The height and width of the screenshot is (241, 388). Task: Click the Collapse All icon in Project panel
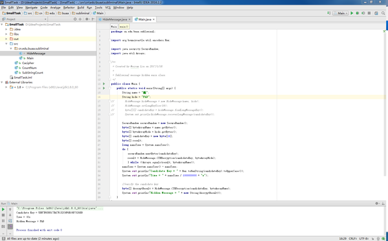pyautogui.click(x=80, y=19)
